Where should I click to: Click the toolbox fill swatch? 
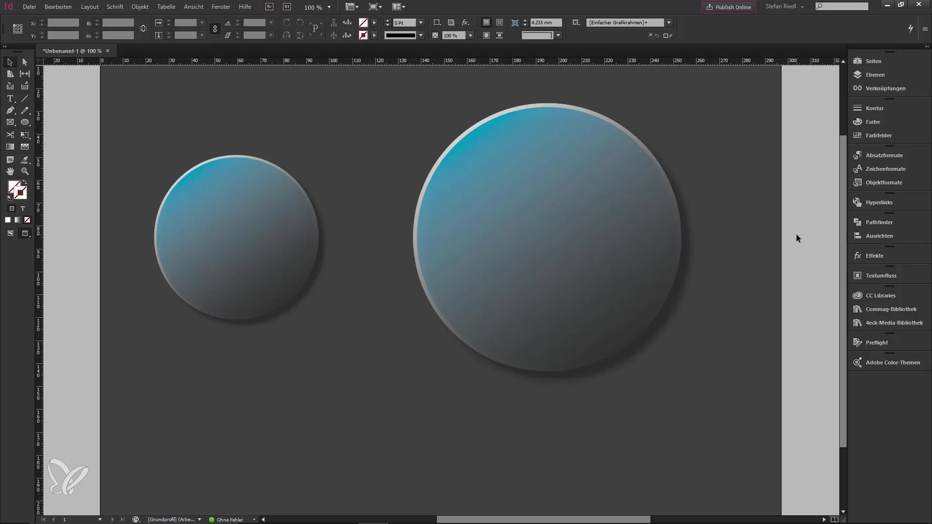[x=14, y=187]
